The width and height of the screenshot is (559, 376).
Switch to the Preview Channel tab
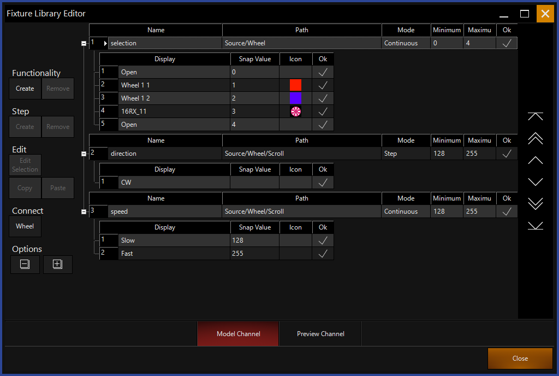(x=320, y=334)
